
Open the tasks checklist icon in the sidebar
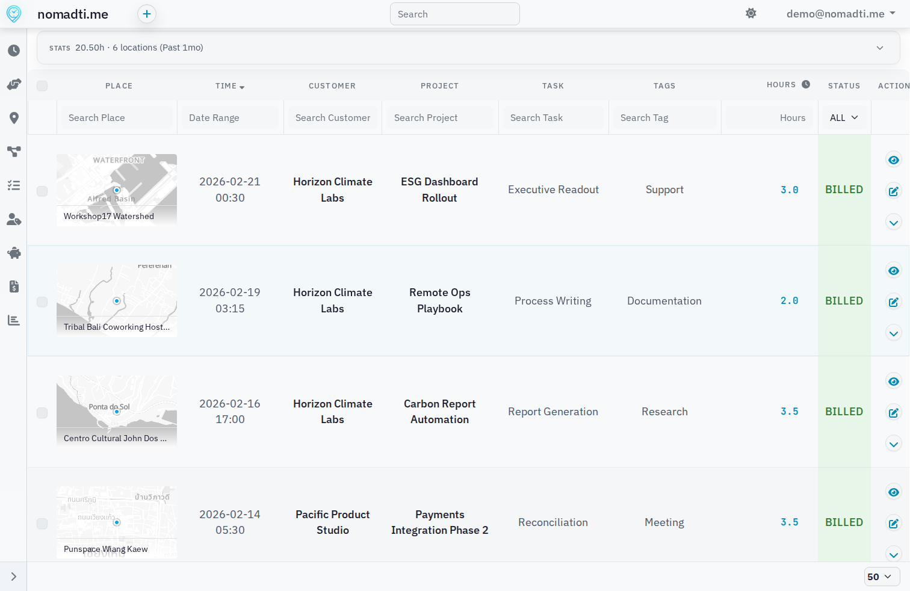[13, 185]
